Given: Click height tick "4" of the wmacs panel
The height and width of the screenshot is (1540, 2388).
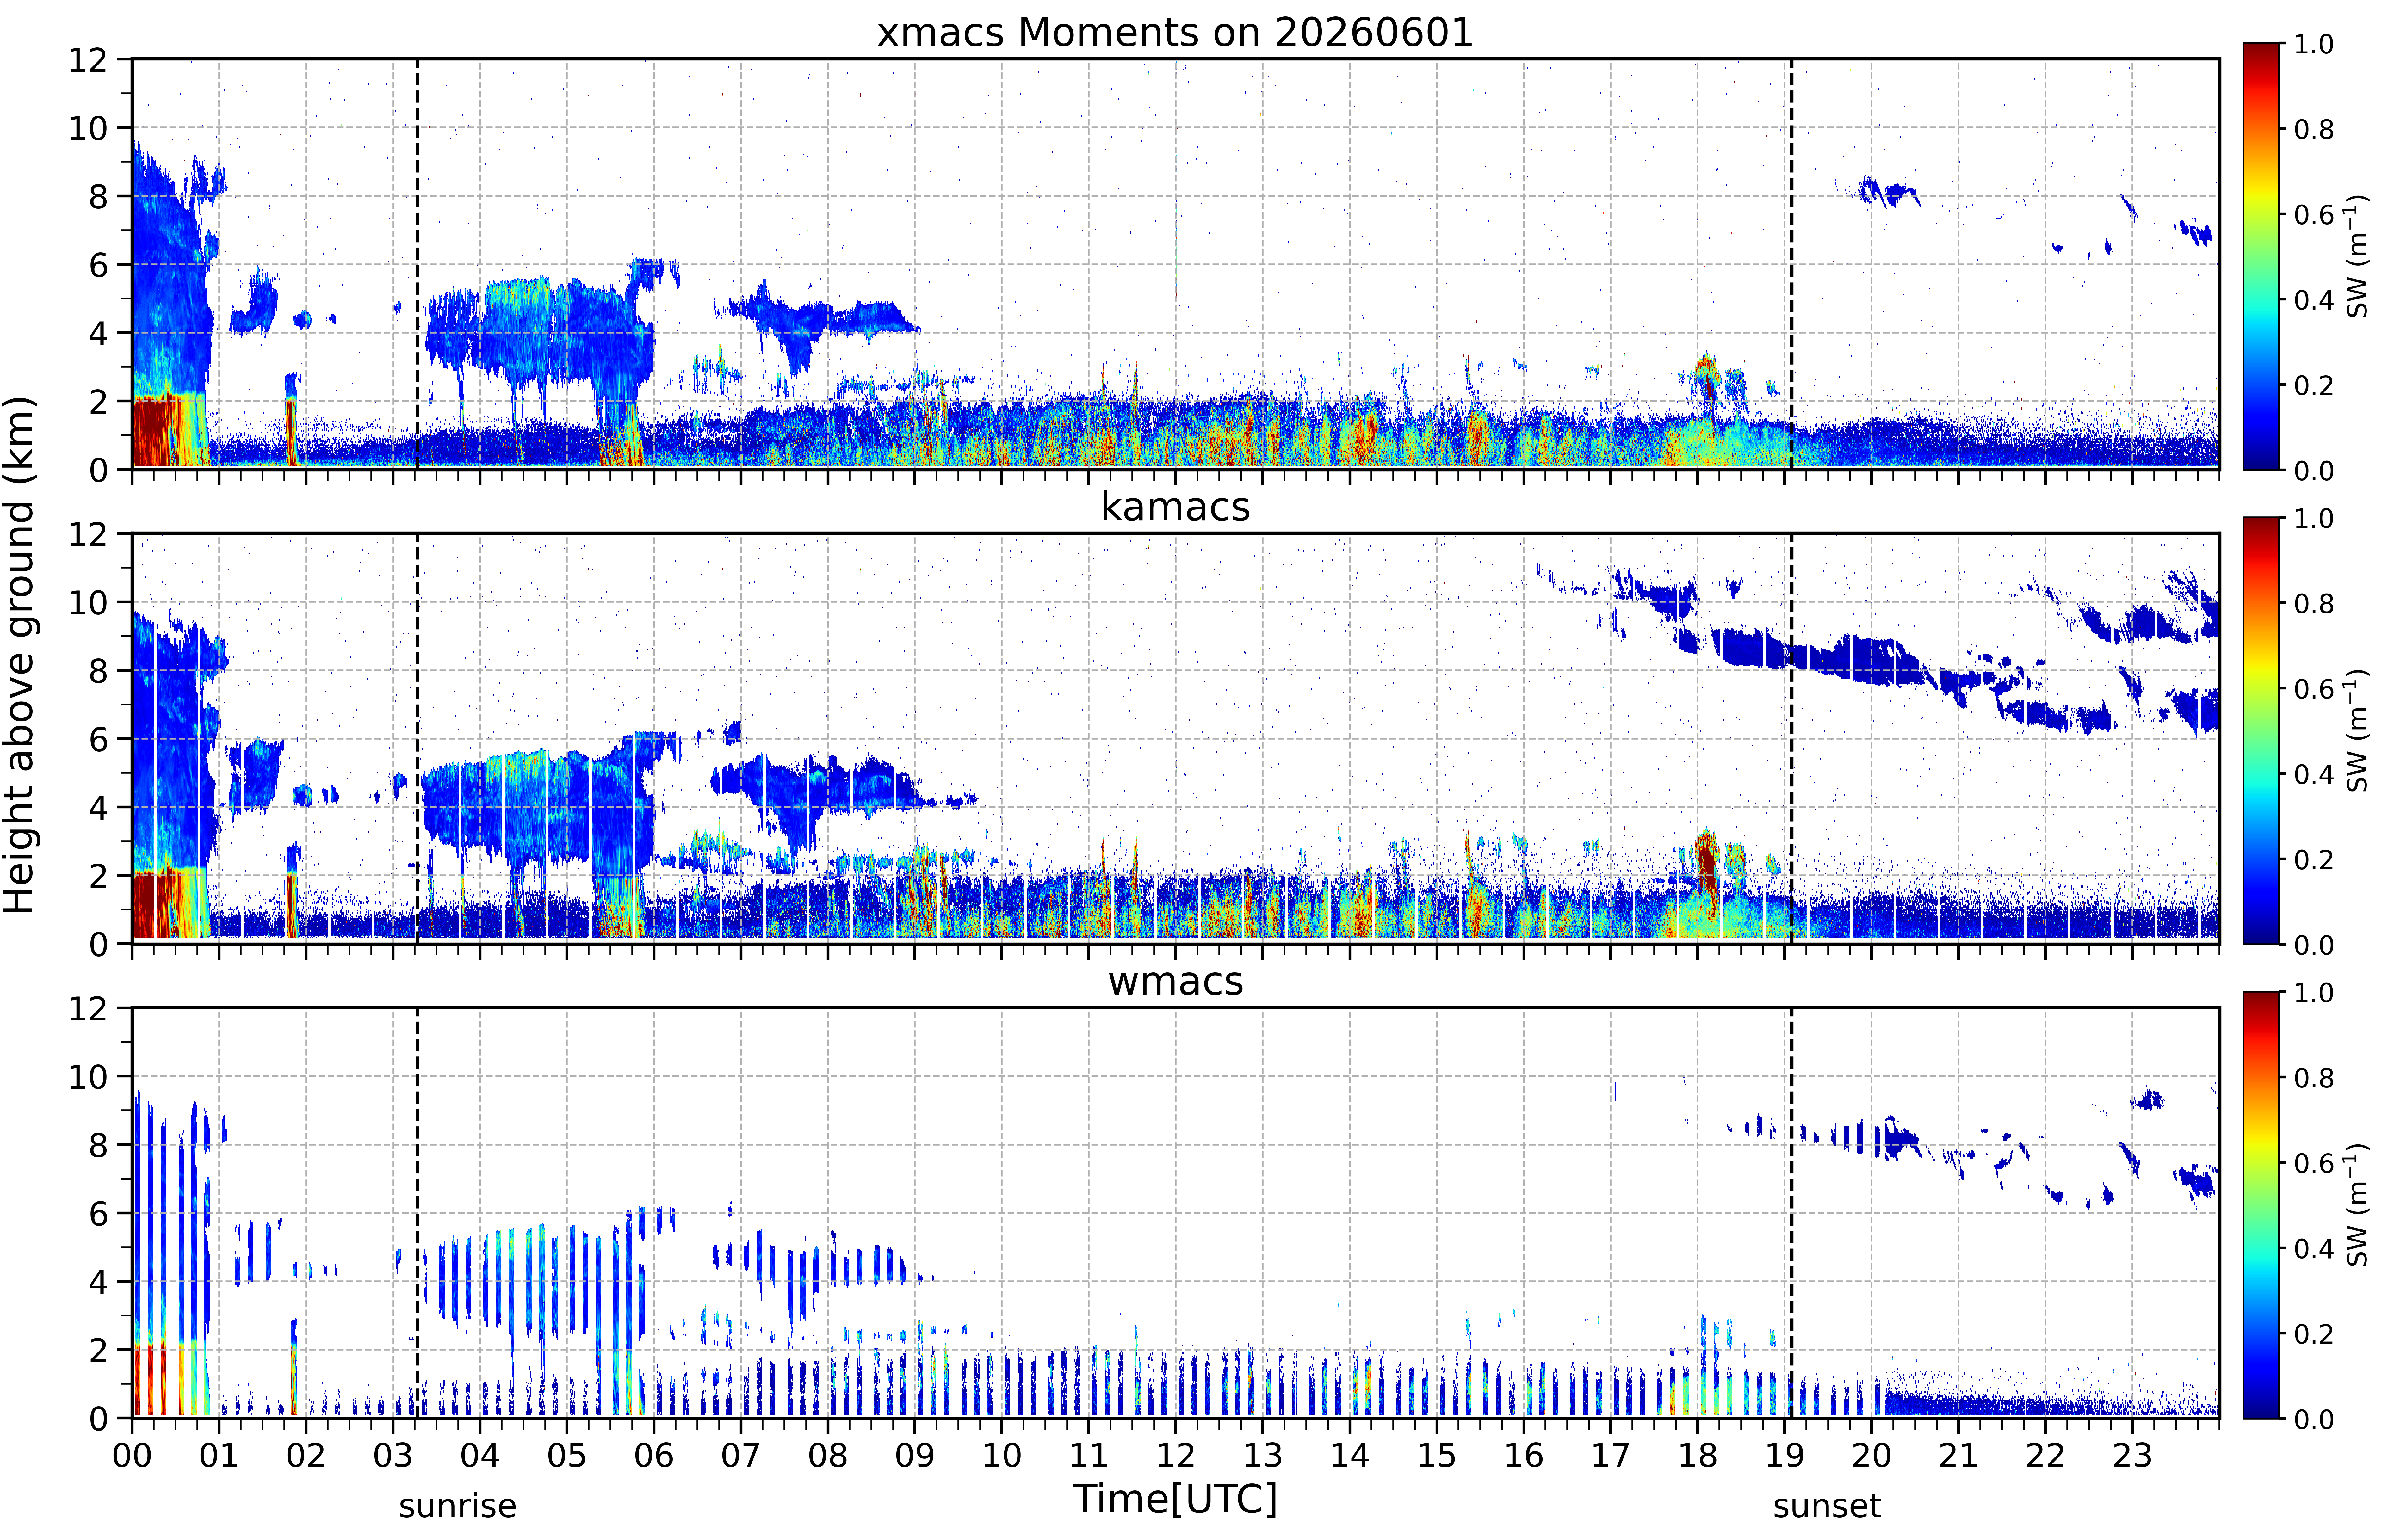Looking at the screenshot, I should pos(98,1281).
